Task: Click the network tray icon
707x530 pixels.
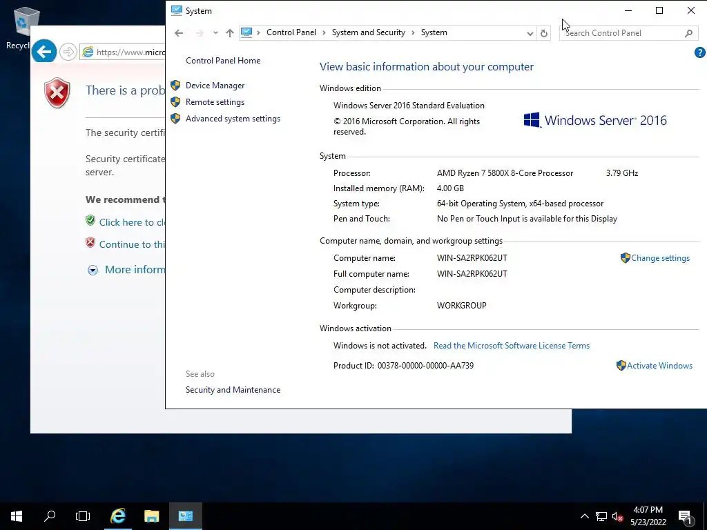Action: coord(601,516)
